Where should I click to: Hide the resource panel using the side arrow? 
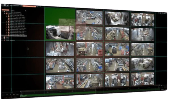[x=27, y=49]
